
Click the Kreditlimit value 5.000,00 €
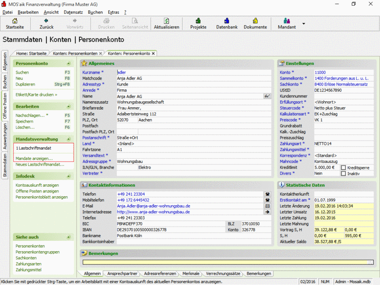[x=324, y=168]
